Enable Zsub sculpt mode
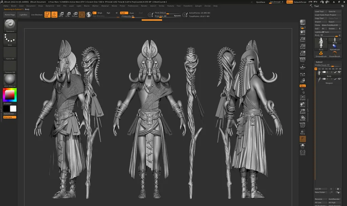 pos(131,13)
